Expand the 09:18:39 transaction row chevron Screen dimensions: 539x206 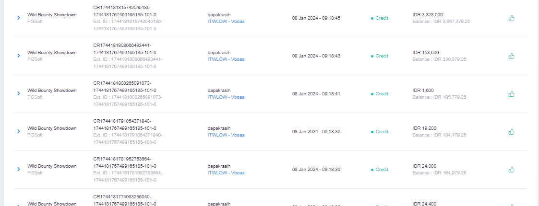pyautogui.click(x=19, y=131)
